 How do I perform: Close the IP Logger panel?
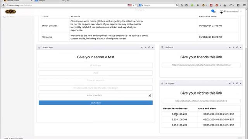(x=241, y=83)
